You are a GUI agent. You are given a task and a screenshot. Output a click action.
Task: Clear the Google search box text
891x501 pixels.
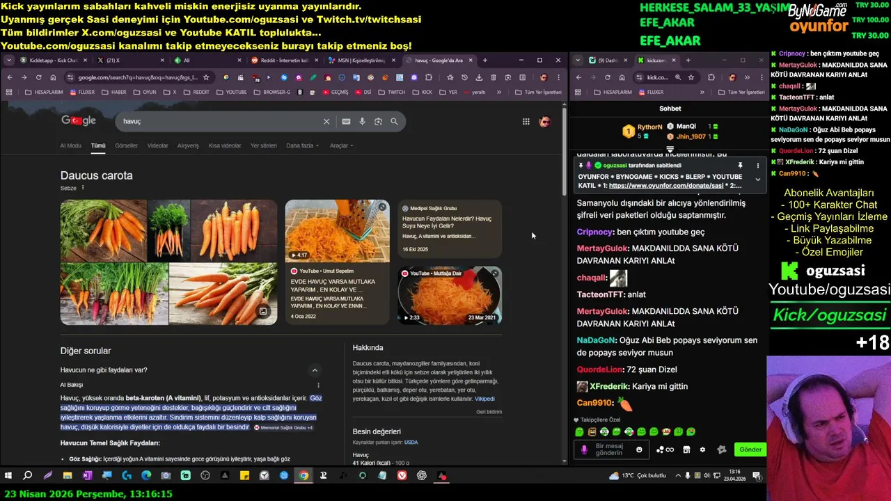click(x=326, y=121)
